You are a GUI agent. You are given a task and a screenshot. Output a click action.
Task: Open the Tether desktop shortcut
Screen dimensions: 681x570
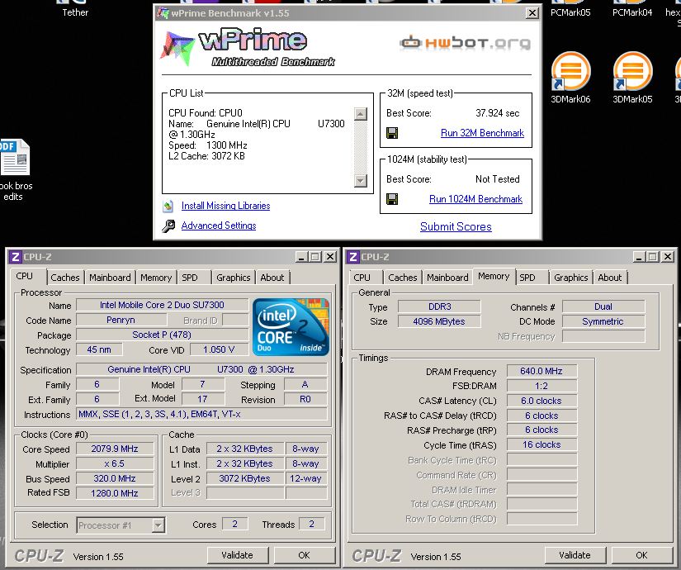pyautogui.click(x=75, y=9)
